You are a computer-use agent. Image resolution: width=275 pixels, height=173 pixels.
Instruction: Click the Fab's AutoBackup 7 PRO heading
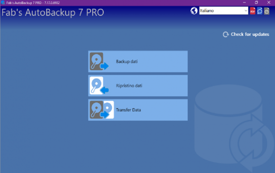(53, 13)
